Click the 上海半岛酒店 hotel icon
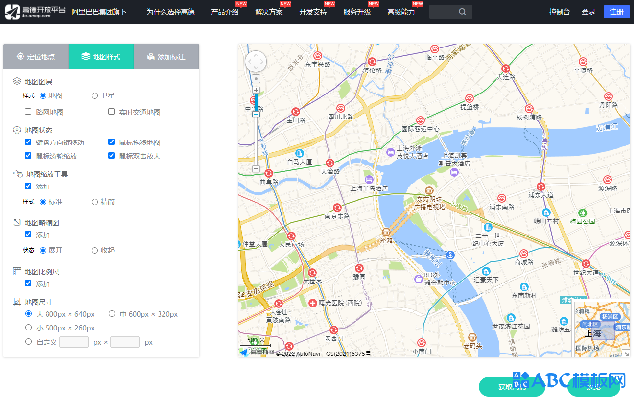634x401 pixels. [369, 179]
